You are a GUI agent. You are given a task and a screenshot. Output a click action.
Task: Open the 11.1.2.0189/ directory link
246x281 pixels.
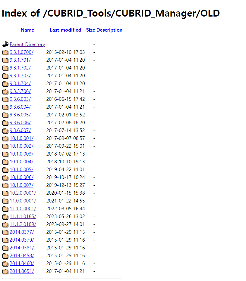23,224
